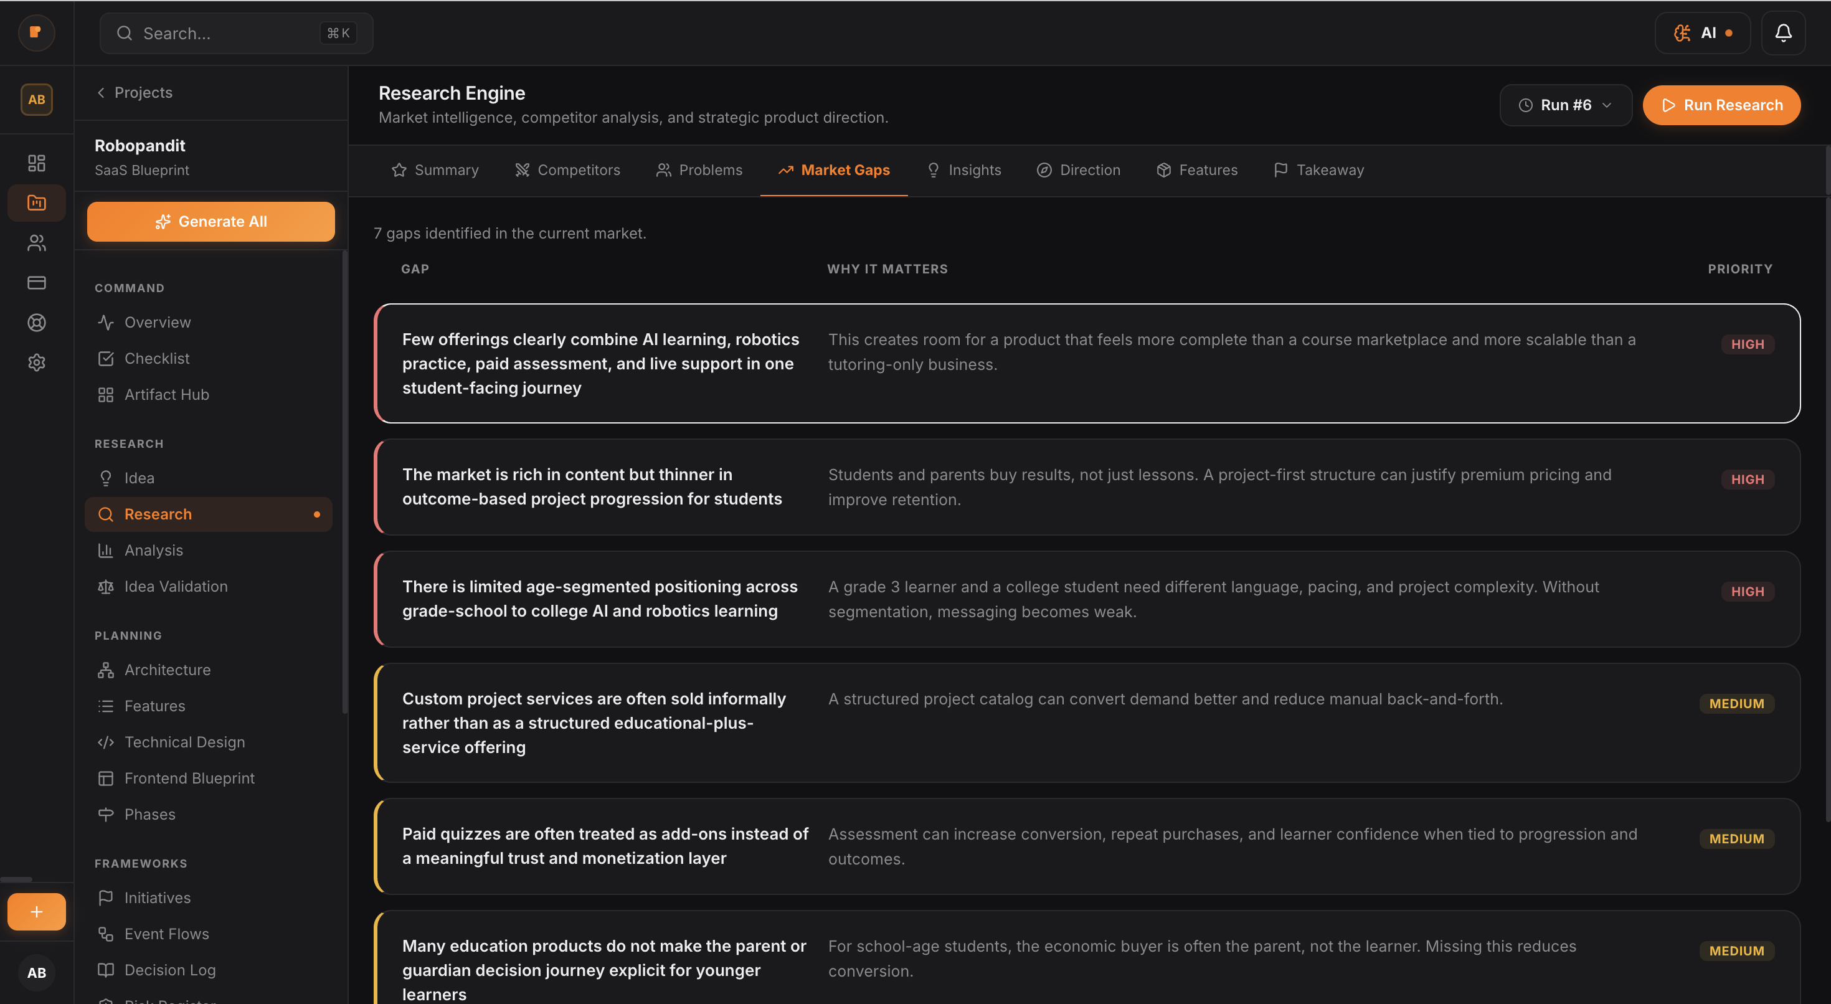Open team members icon in left rail
Viewport: 1831px width, 1004px height.
(36, 242)
